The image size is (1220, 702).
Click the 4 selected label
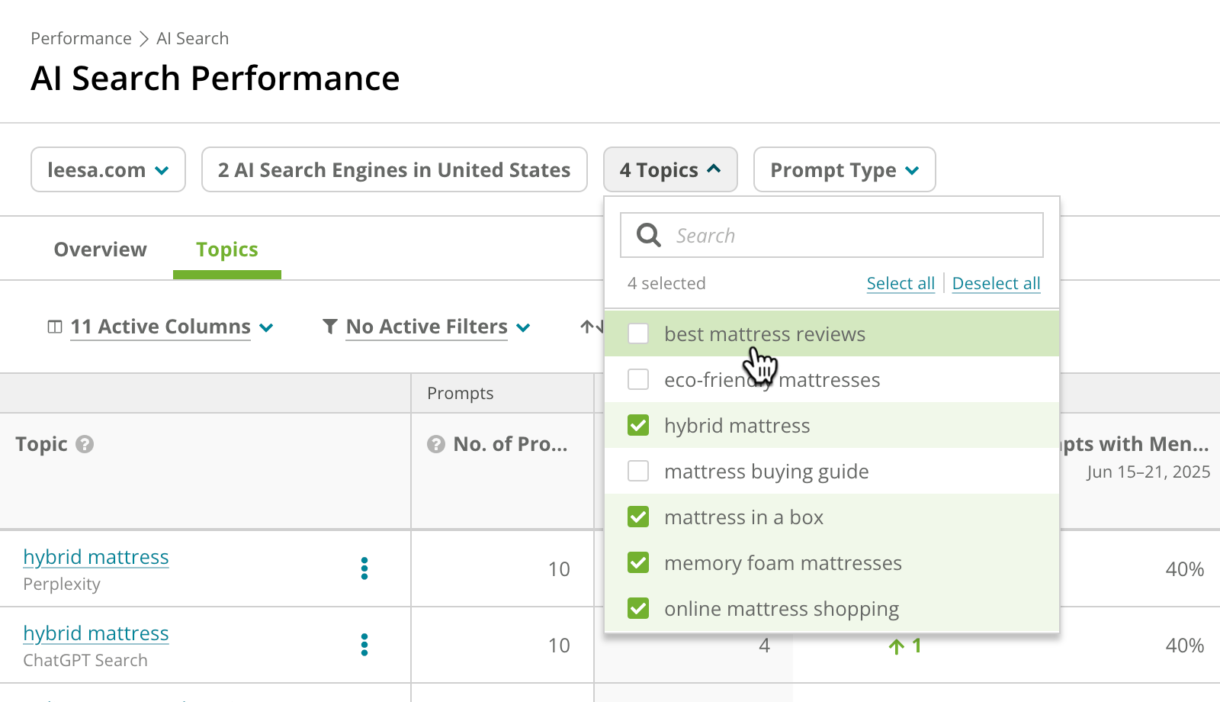click(x=666, y=283)
